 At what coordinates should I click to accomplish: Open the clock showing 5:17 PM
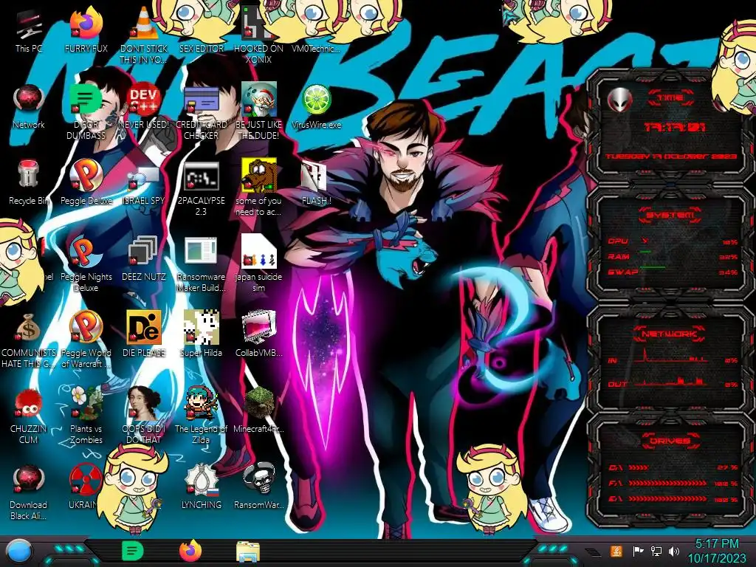tap(716, 551)
